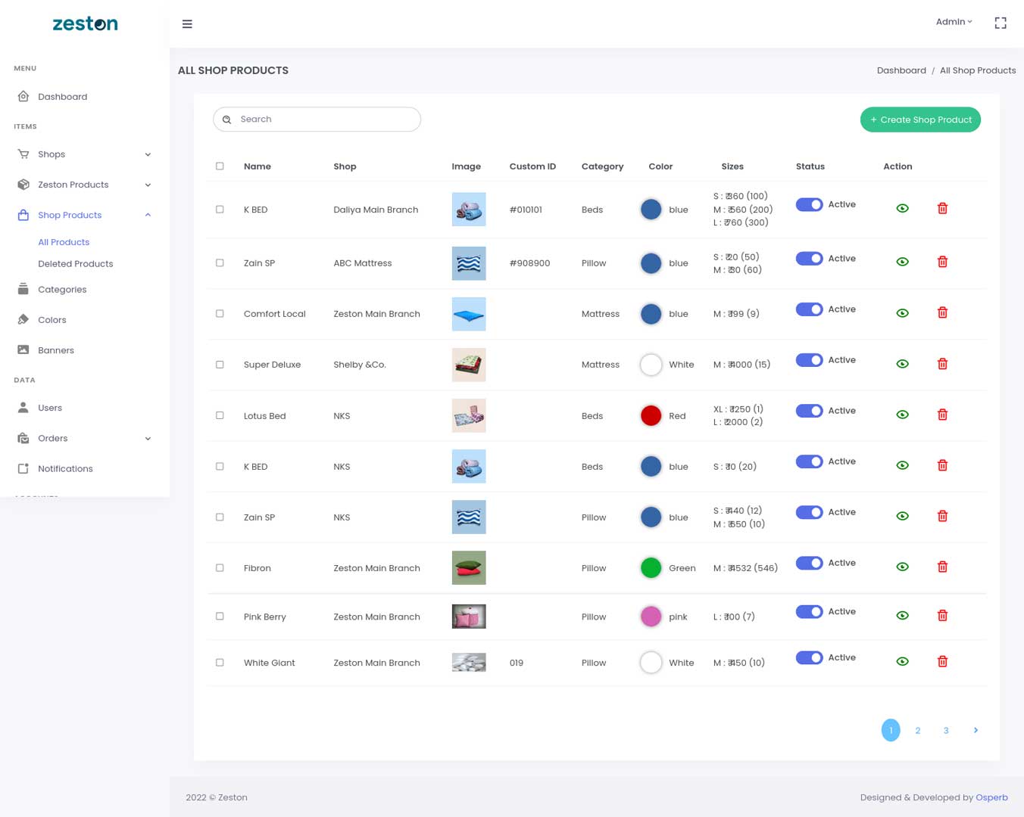Toggle Active status for Super Deluxe
1024x817 pixels.
pos(809,360)
